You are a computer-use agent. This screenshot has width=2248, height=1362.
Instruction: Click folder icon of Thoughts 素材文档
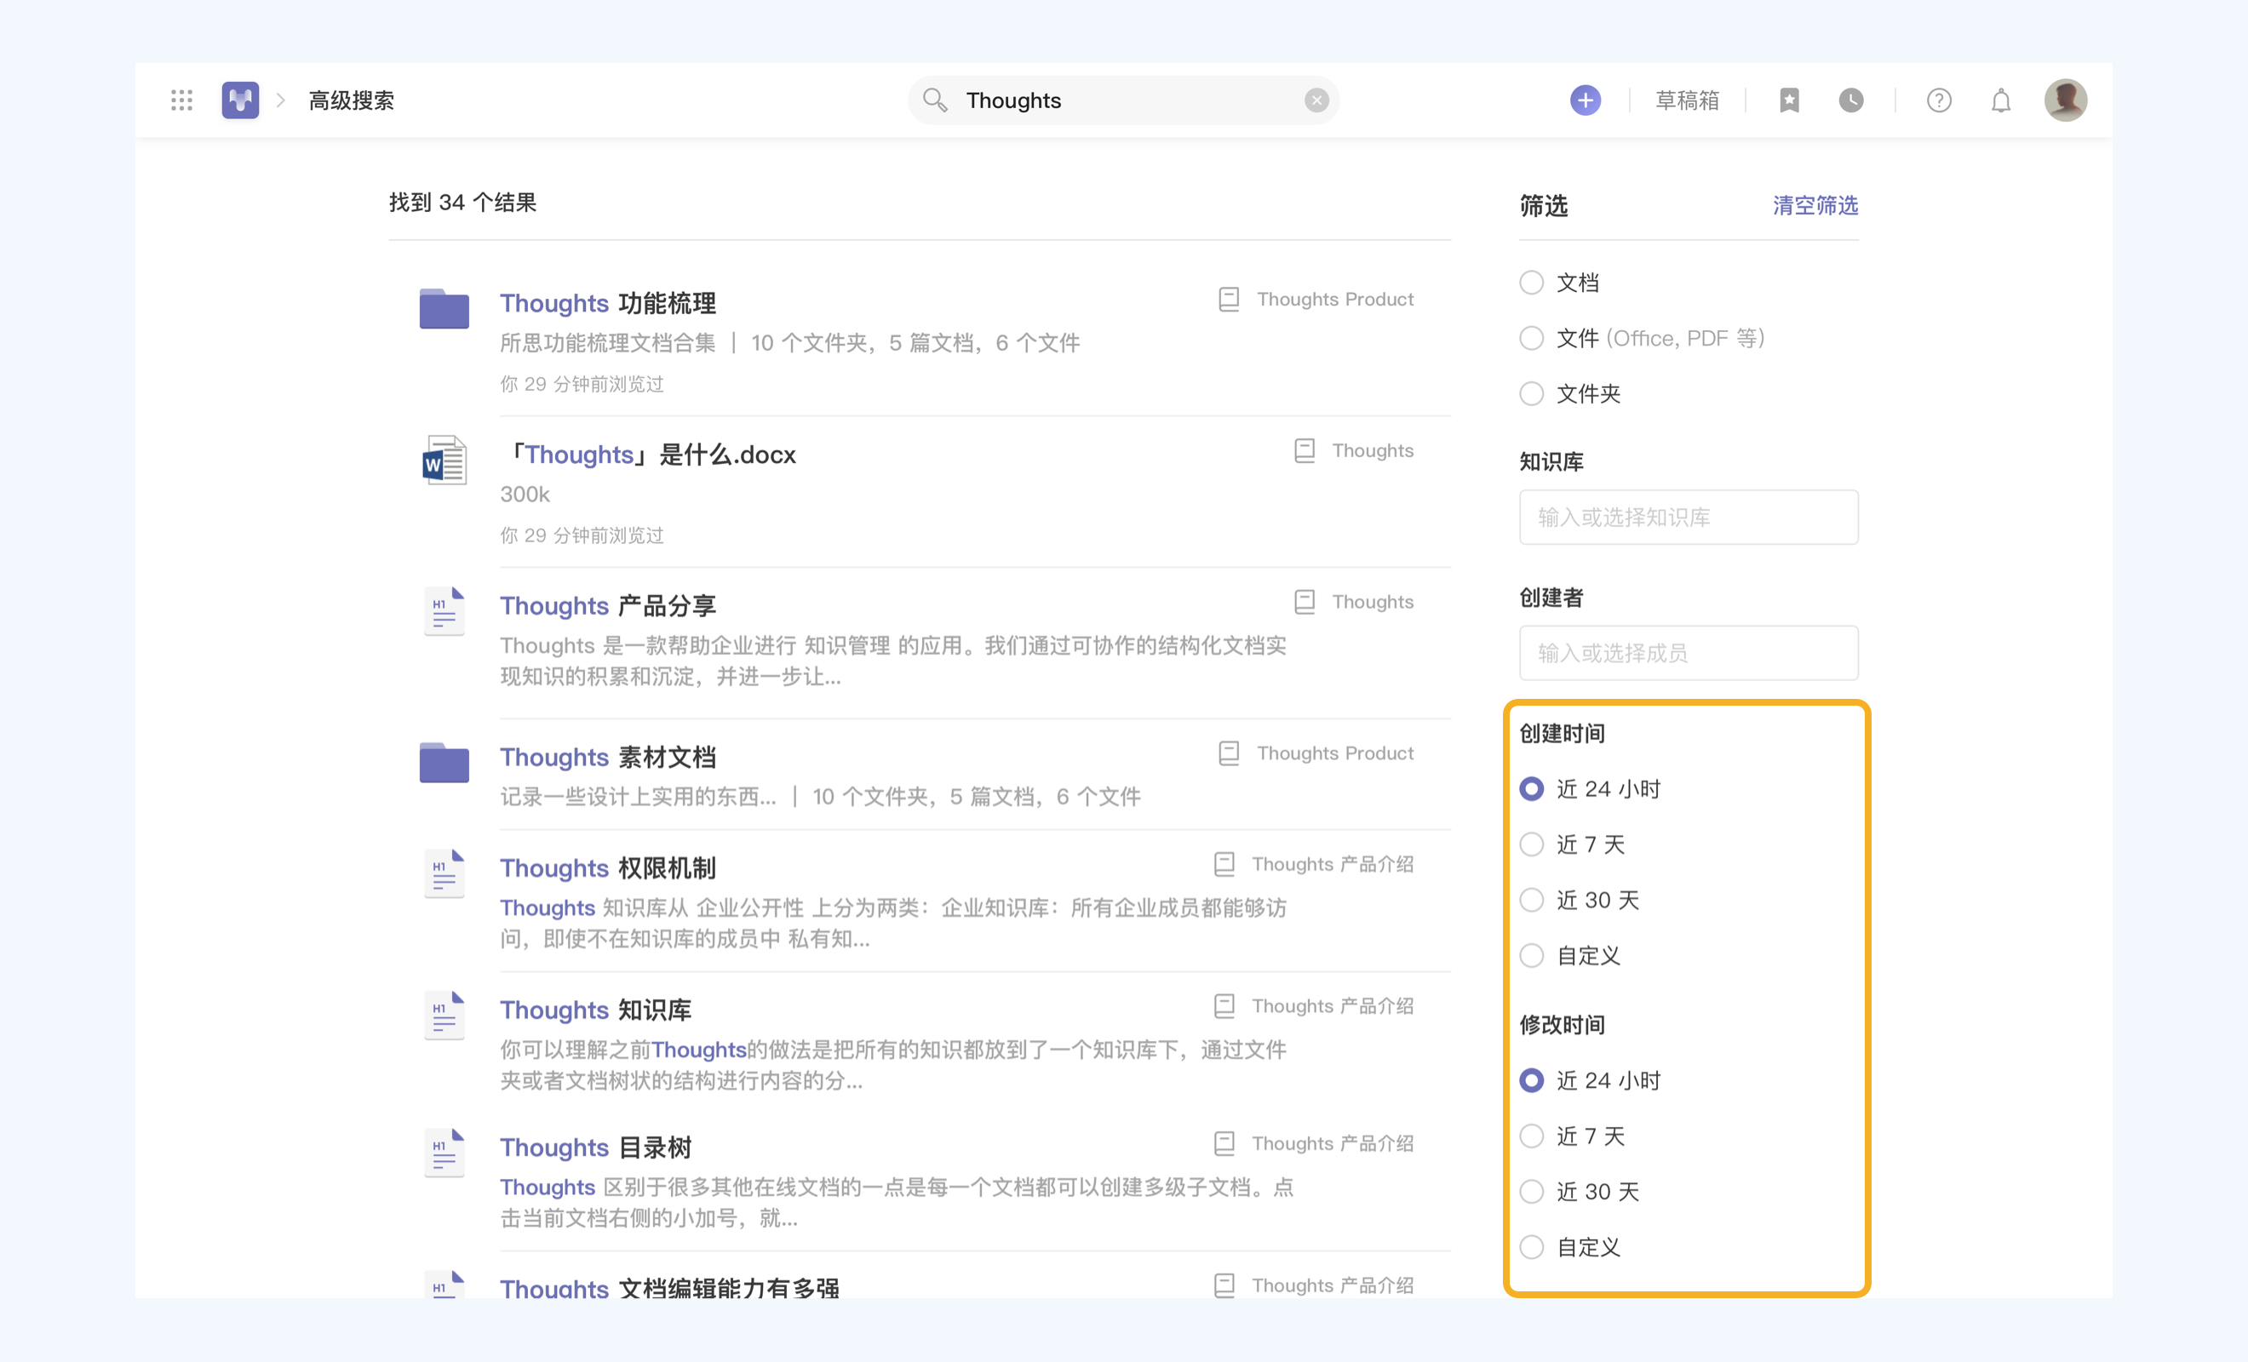click(444, 763)
